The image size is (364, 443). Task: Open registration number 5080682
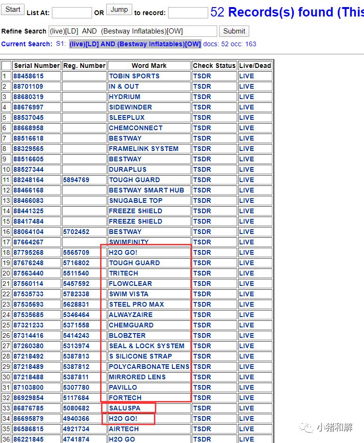(76, 408)
